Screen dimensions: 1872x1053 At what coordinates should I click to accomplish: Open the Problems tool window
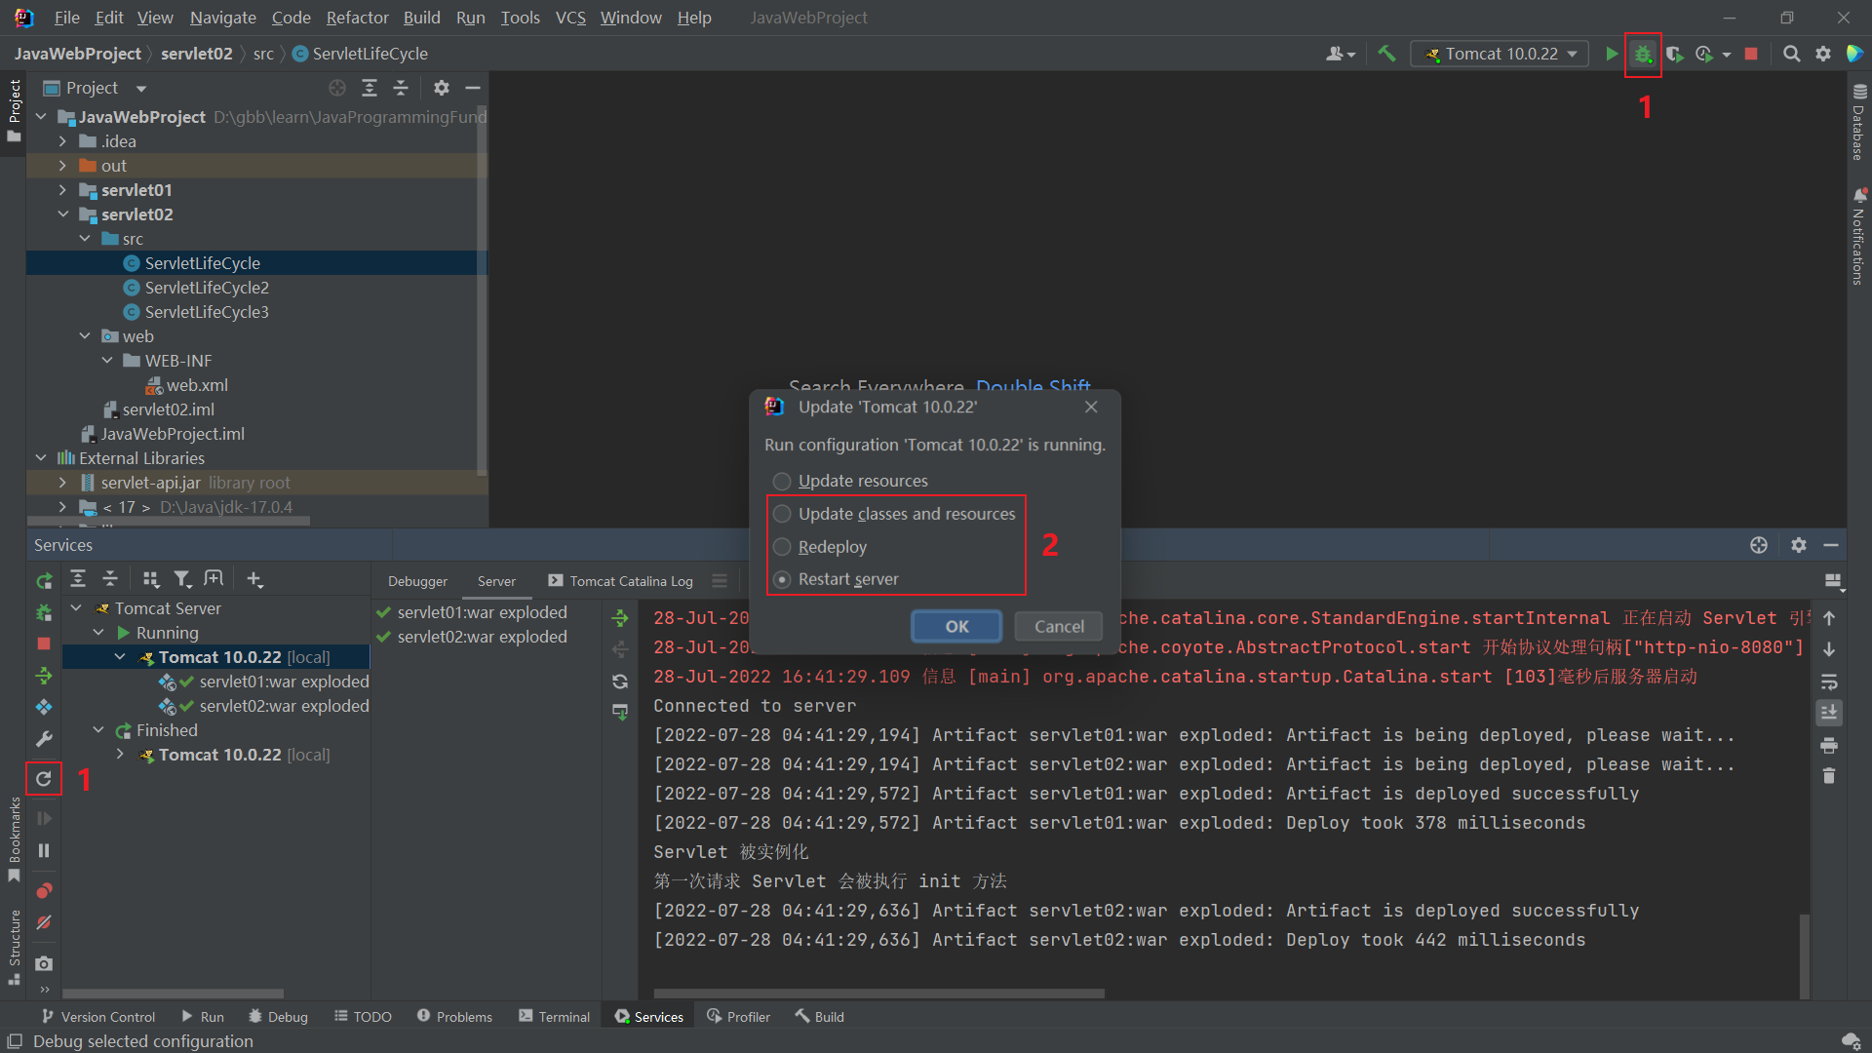(x=454, y=1016)
